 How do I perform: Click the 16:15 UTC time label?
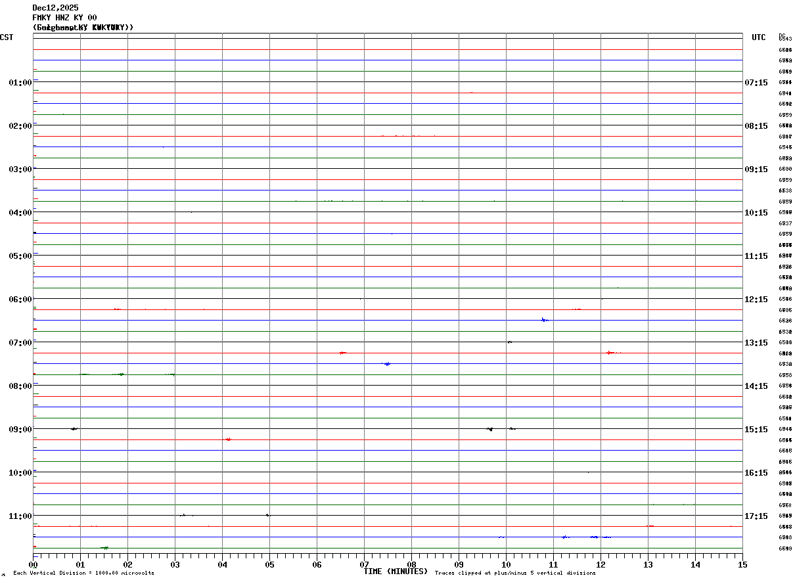(x=756, y=473)
